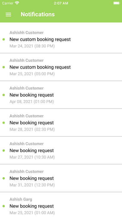Image resolution: width=122 pixels, height=217 pixels.
Task: Click green unread dot for Apr 08 request
Action: [x=4, y=95]
